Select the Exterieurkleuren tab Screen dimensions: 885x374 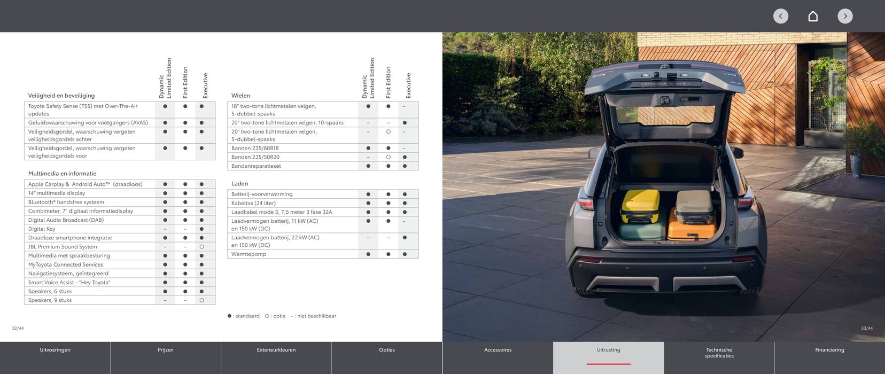[276, 350]
